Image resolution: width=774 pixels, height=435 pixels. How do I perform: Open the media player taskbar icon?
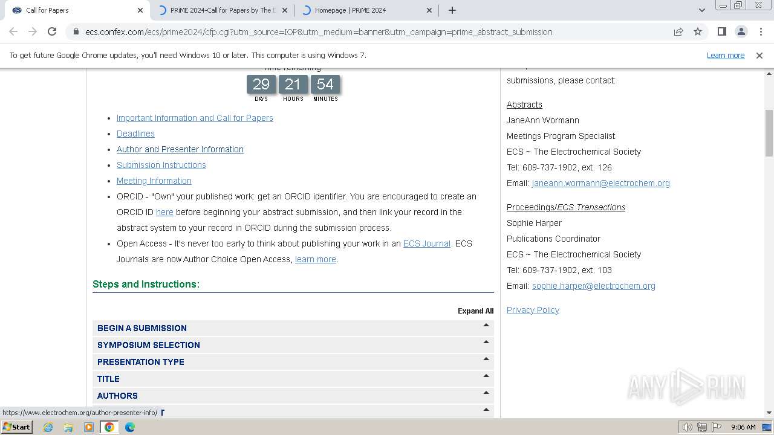[x=89, y=427]
